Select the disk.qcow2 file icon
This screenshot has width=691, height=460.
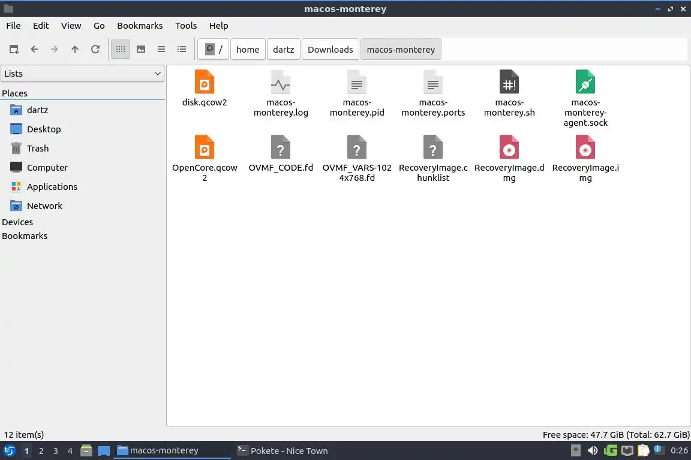(x=205, y=82)
